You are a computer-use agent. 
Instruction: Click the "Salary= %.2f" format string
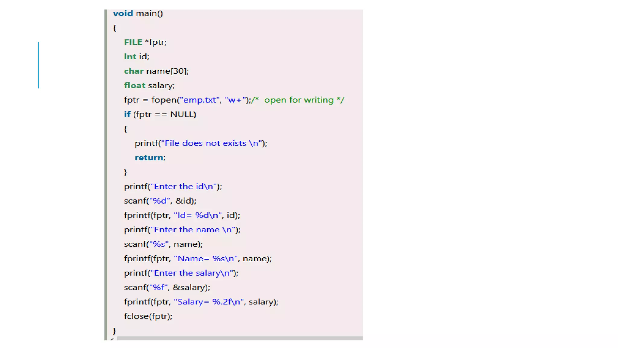click(209, 302)
